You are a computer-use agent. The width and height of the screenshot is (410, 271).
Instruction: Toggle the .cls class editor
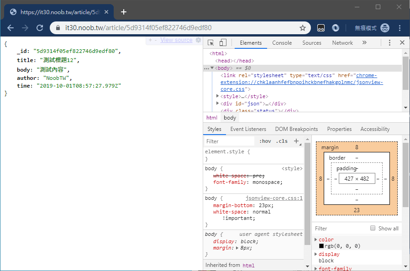pos(282,141)
